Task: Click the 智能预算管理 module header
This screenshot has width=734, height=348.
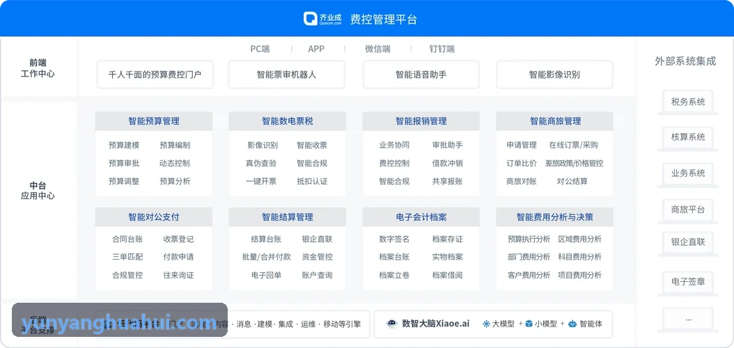Action: (153, 121)
